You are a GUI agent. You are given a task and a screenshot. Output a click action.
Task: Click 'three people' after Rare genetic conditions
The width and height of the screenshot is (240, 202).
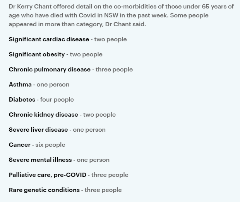(x=103, y=190)
